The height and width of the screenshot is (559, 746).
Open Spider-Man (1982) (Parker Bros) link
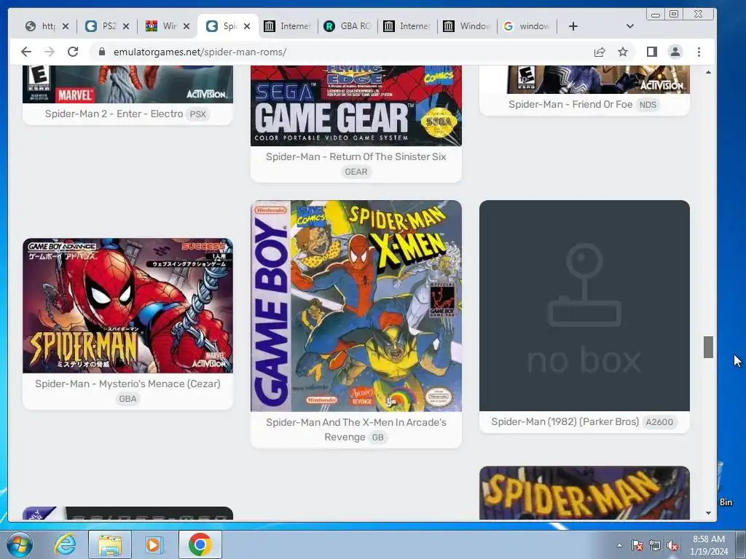(565, 421)
